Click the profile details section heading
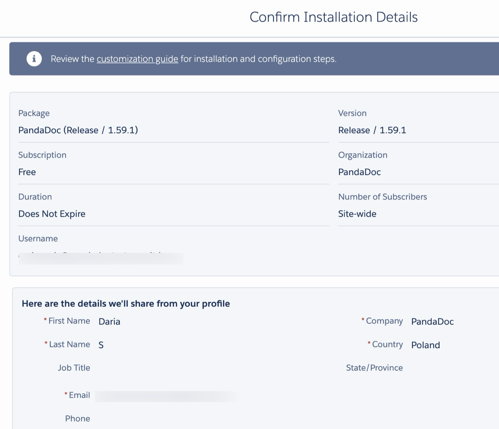This screenshot has height=429, width=499. [x=126, y=304]
